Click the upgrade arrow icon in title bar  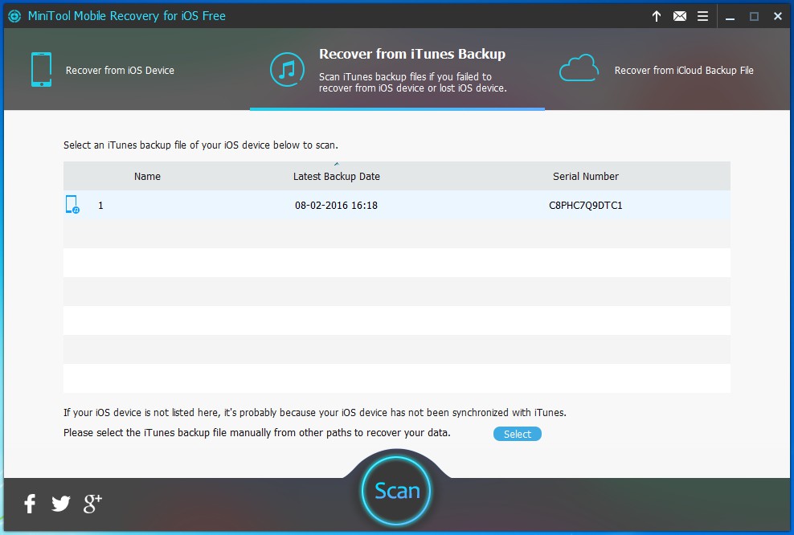[x=657, y=16]
